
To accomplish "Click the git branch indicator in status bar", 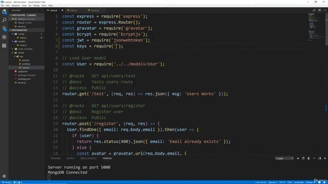I will (x=6, y=182).
